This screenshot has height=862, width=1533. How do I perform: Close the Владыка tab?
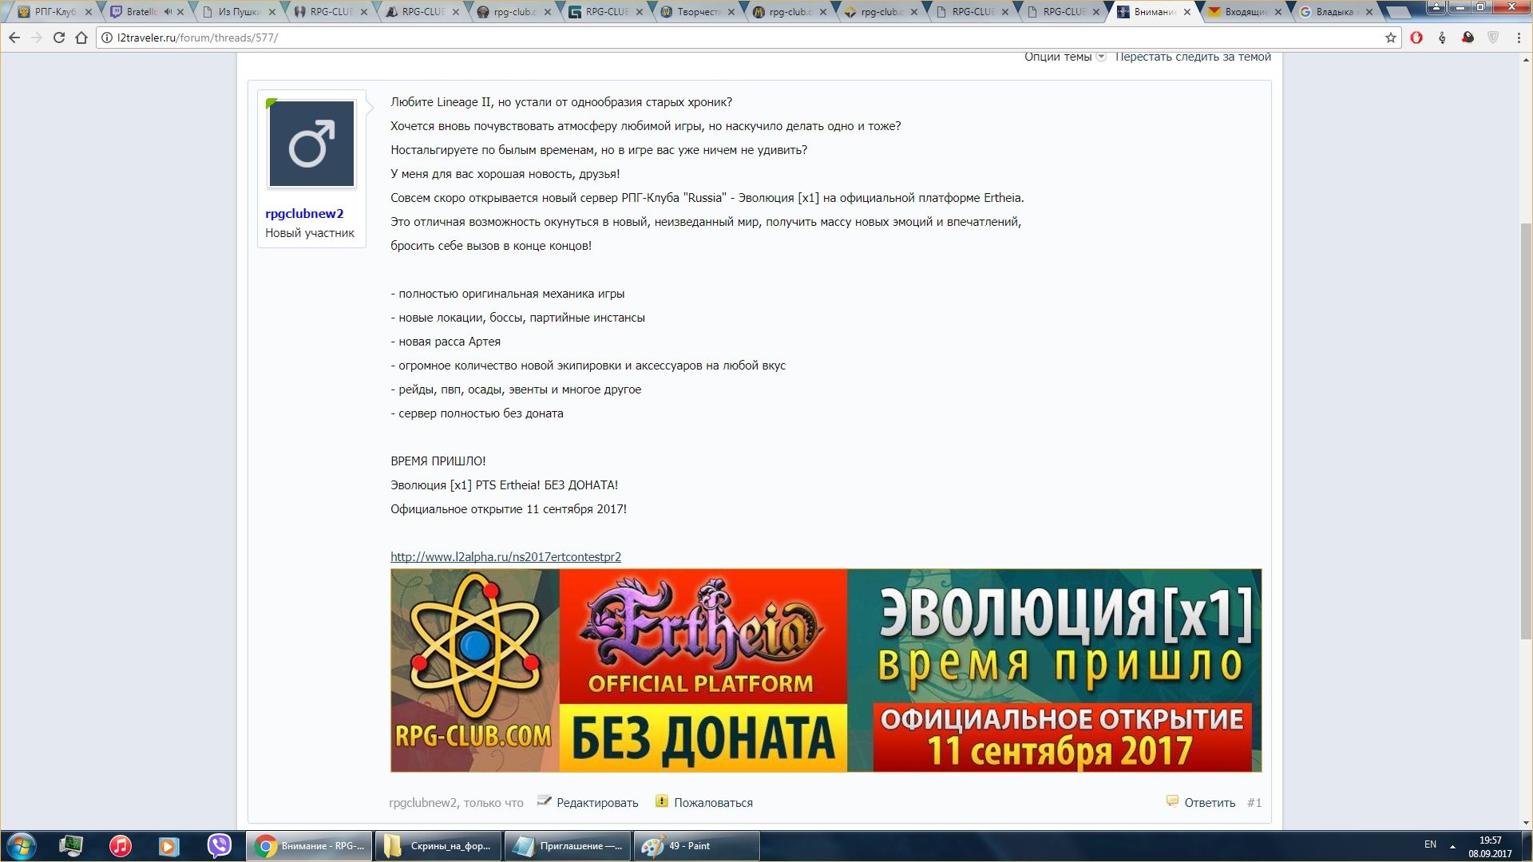1370,12
